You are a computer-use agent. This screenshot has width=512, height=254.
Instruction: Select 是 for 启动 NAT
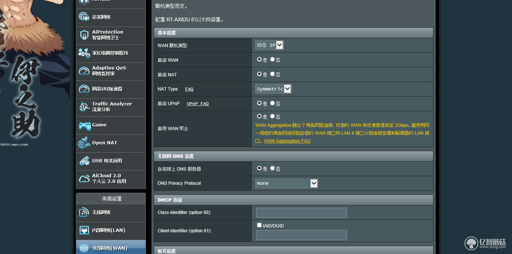[x=259, y=74]
